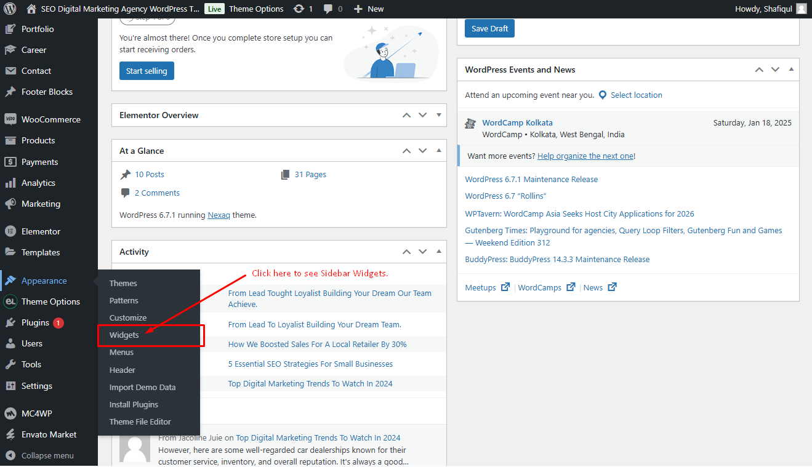
Task: Click the Save Draft button
Action: 489,28
